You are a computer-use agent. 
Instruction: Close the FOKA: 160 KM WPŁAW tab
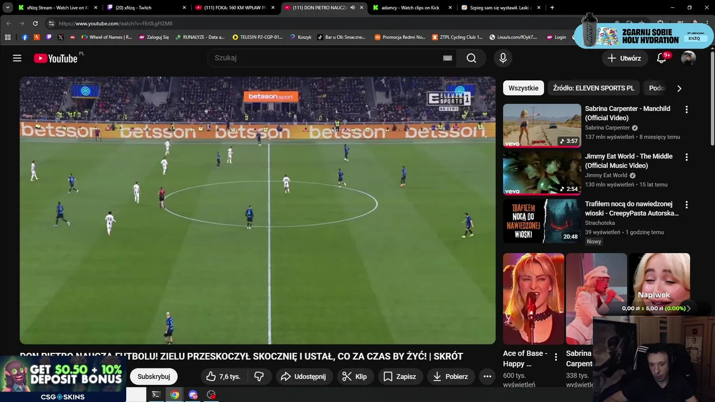273,8
